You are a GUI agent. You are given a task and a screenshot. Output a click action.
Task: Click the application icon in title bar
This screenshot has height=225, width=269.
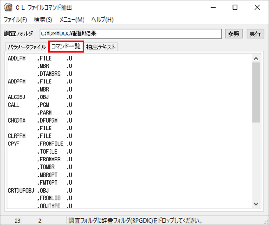(x=8, y=7)
